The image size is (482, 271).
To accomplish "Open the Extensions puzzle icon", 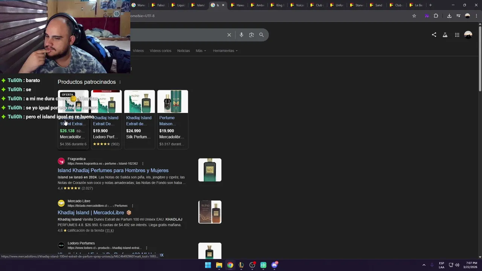I will (x=436, y=16).
